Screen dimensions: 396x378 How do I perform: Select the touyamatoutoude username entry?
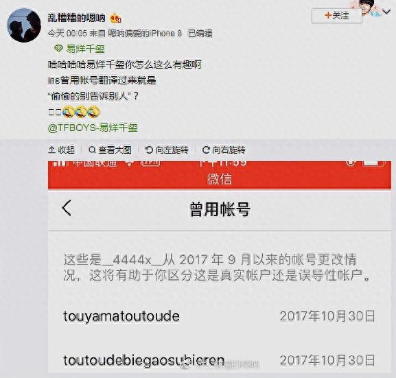click(121, 316)
